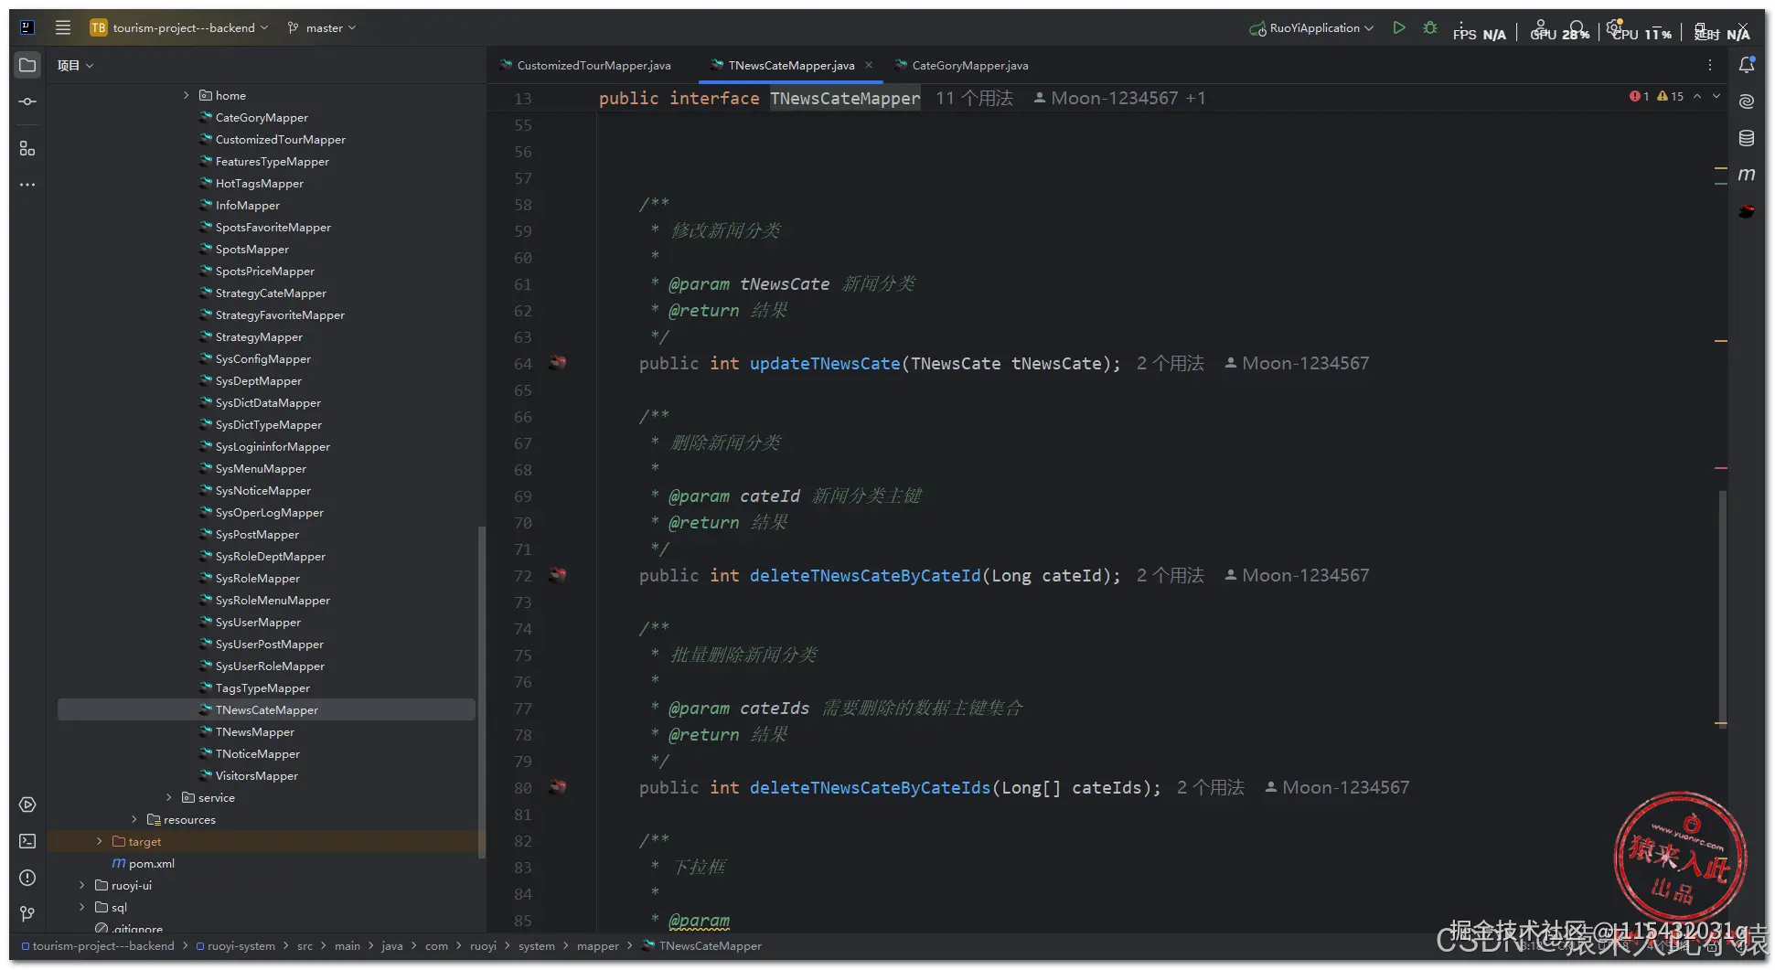Click the red error stripe marker
This screenshot has height=970, width=1775.
click(1720, 468)
